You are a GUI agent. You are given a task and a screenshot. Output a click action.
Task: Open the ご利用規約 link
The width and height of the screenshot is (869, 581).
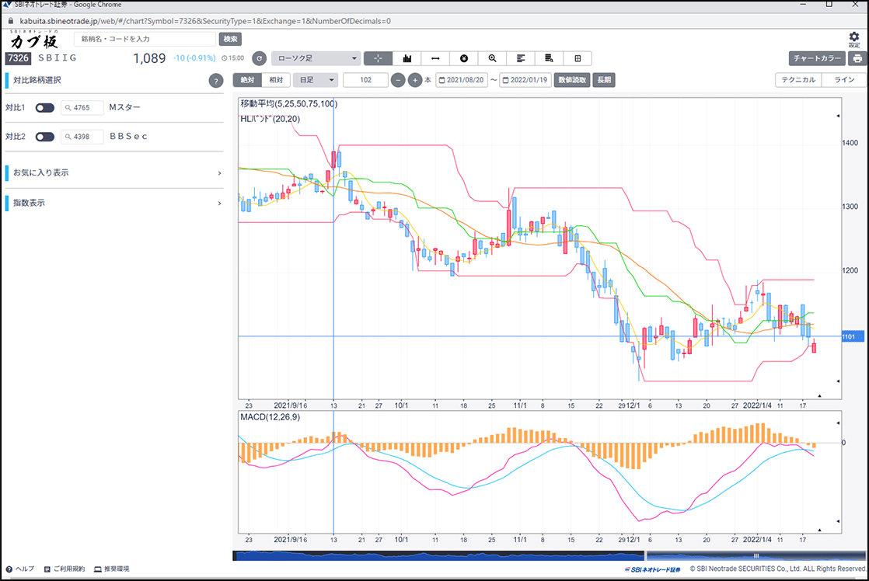[x=65, y=569]
